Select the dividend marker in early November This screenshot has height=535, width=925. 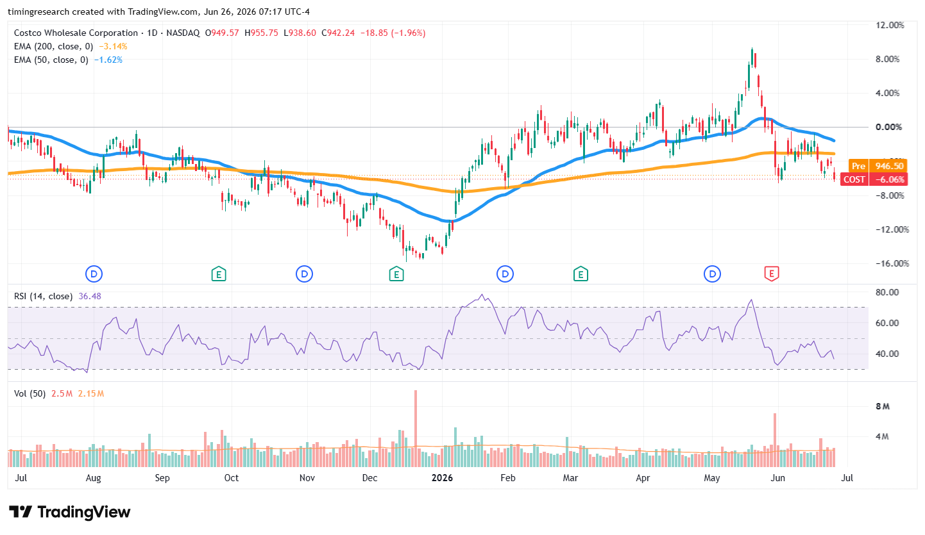303,274
